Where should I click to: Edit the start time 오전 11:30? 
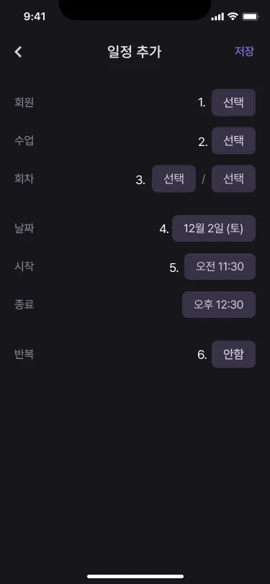(220, 266)
